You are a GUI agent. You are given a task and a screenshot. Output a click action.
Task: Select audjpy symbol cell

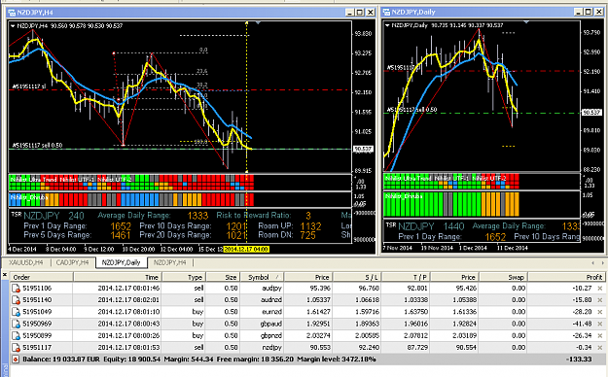[x=271, y=289]
